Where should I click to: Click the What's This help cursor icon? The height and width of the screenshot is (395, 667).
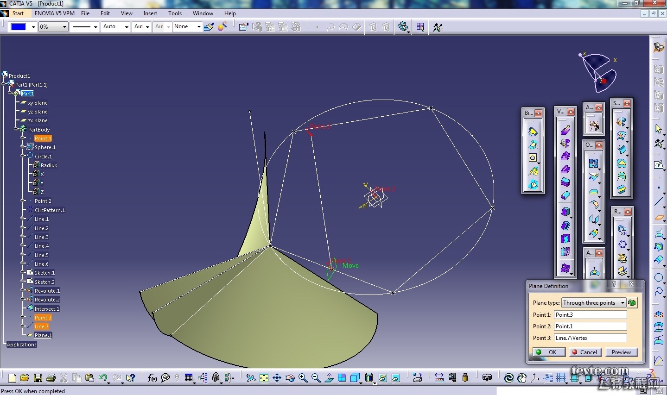[130, 378]
